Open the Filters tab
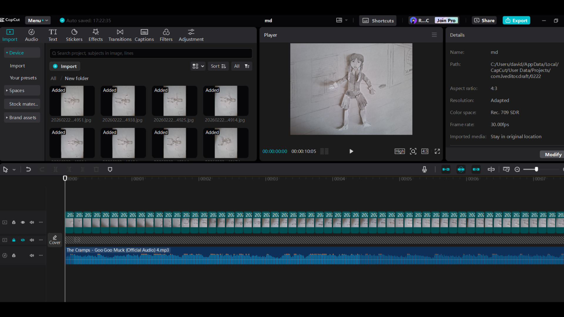The width and height of the screenshot is (564, 317). (166, 35)
